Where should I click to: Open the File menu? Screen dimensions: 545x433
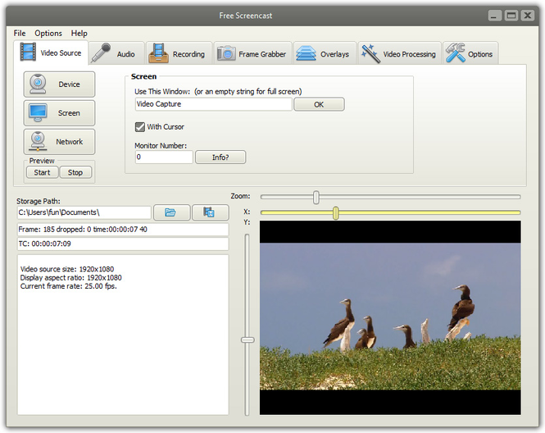(20, 34)
